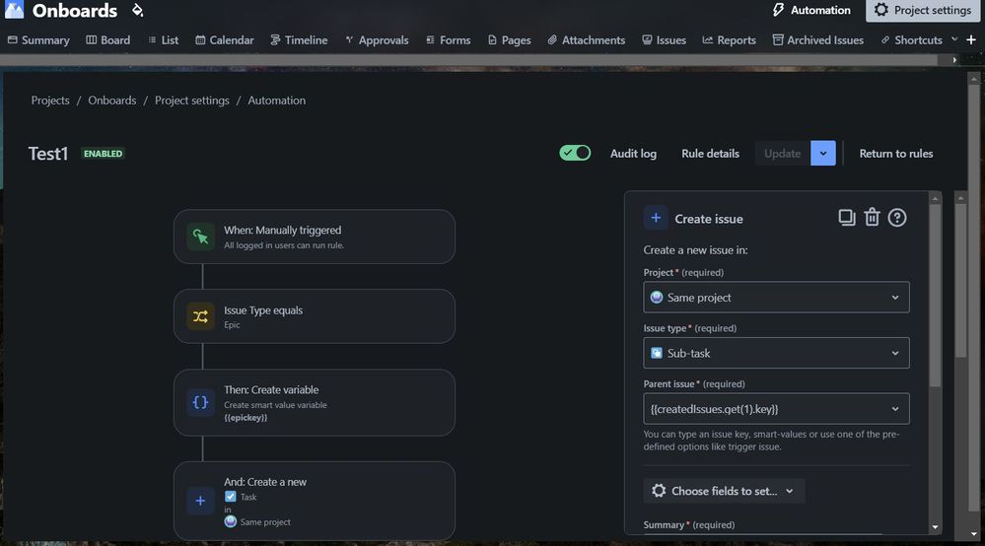985x546 pixels.
Task: Click the Automation breadcrumb link
Action: pyautogui.click(x=276, y=101)
